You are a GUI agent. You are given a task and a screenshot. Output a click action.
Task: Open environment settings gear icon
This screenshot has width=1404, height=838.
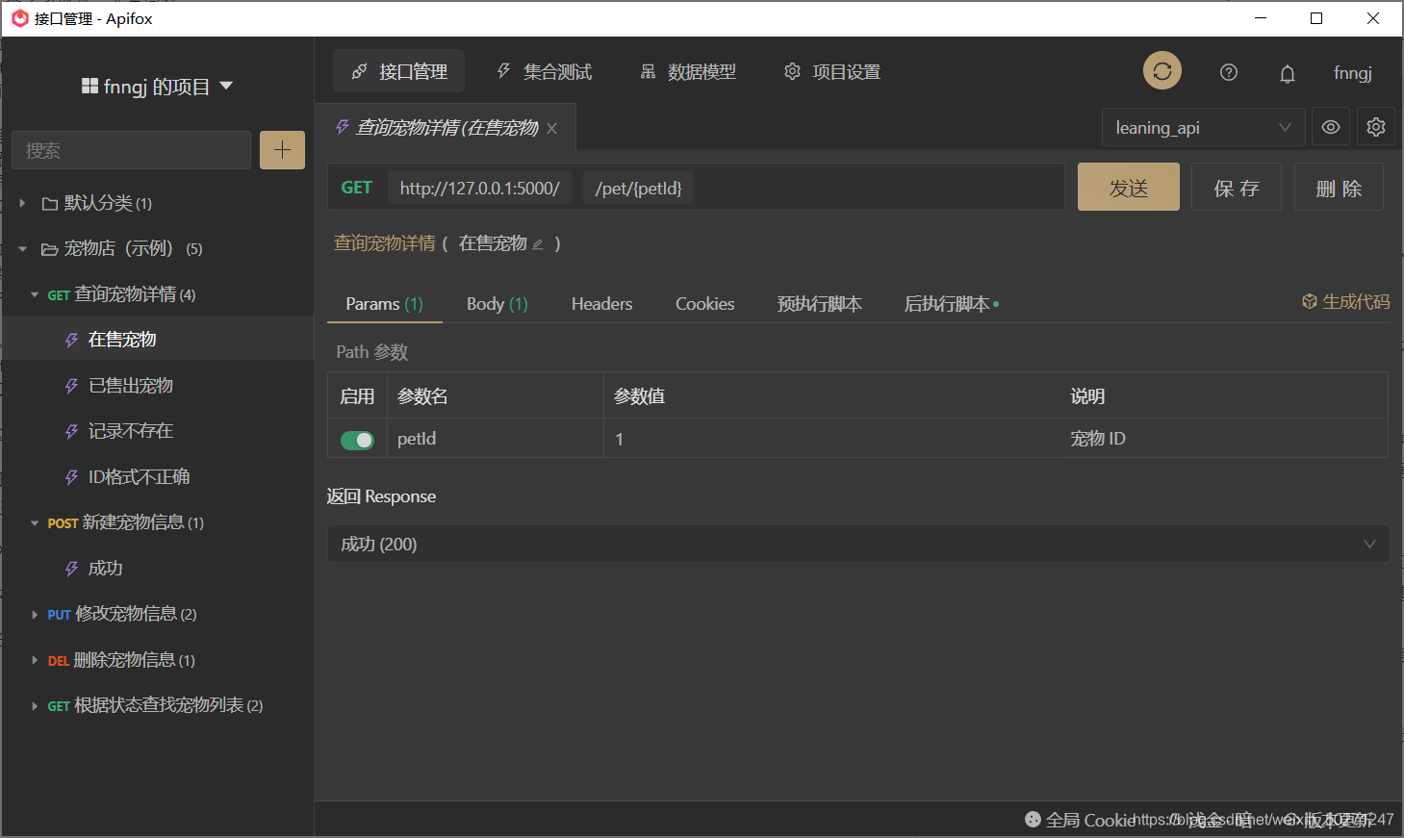1376,127
